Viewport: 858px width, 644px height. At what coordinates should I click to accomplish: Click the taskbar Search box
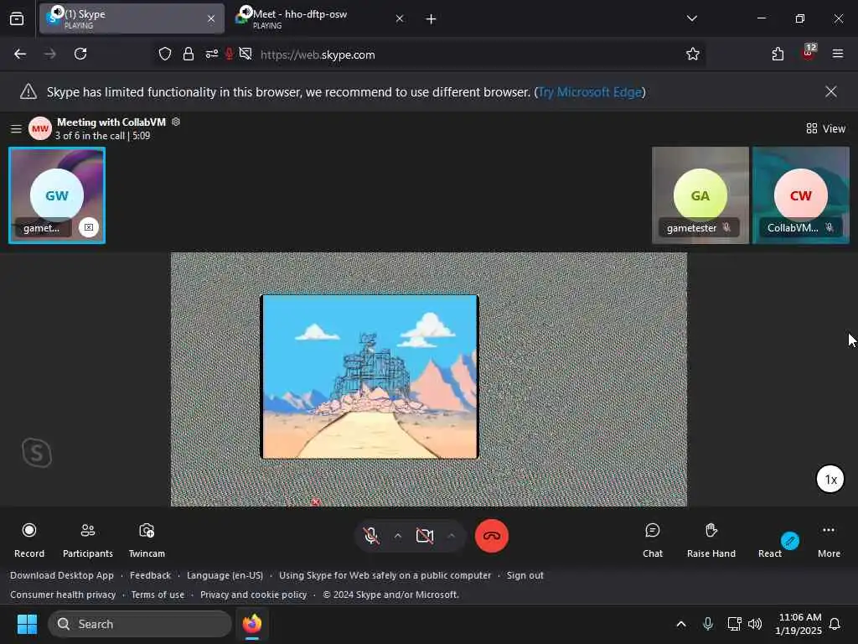click(140, 624)
